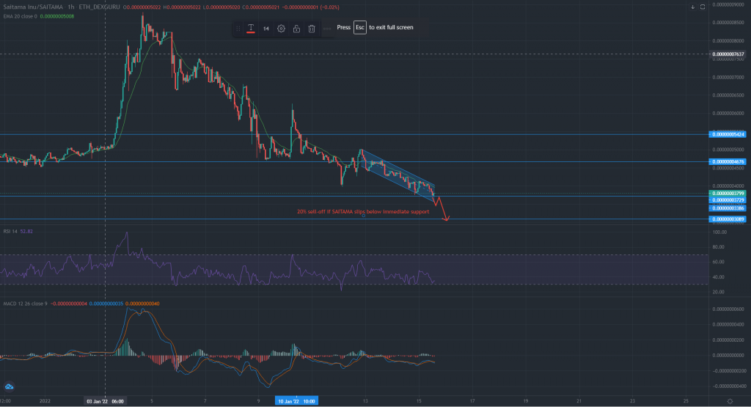Open chart settings gear at bottom right
The image size is (751, 407).
click(730, 401)
